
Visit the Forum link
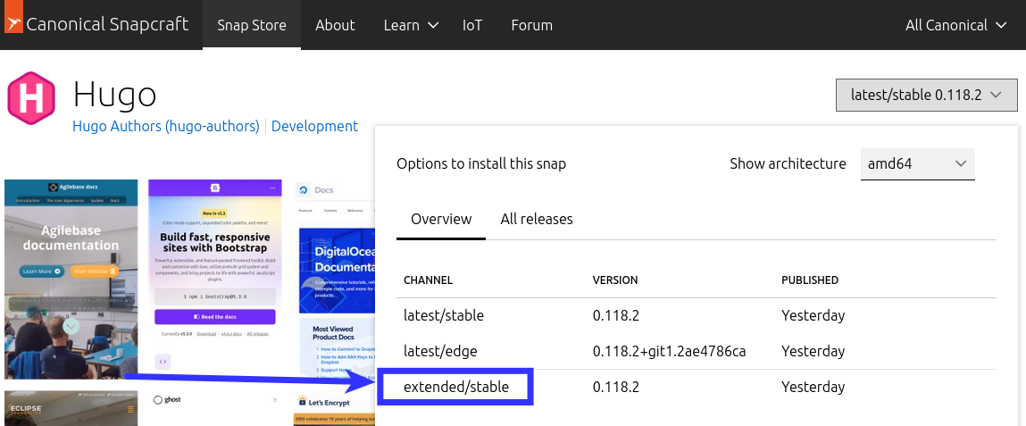coord(531,25)
